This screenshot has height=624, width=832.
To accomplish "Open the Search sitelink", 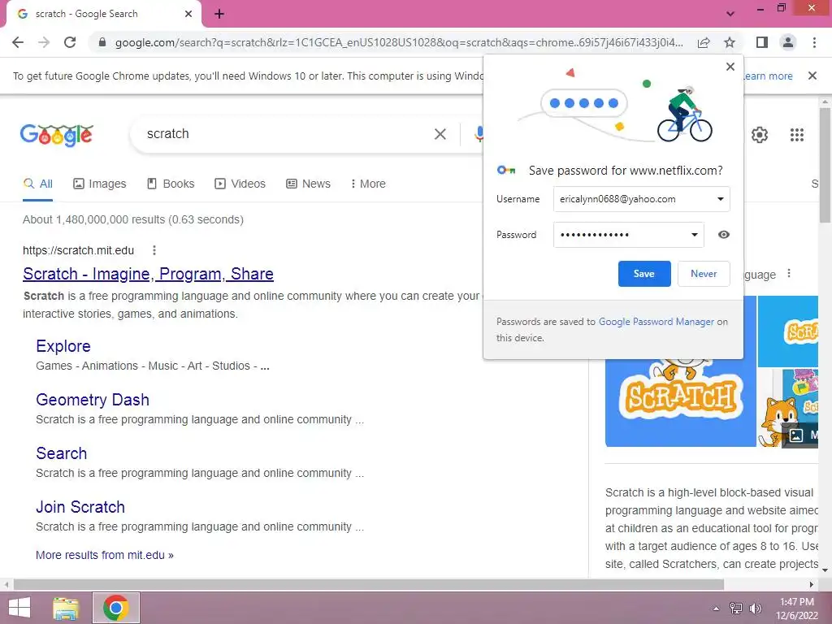I will pos(61,453).
